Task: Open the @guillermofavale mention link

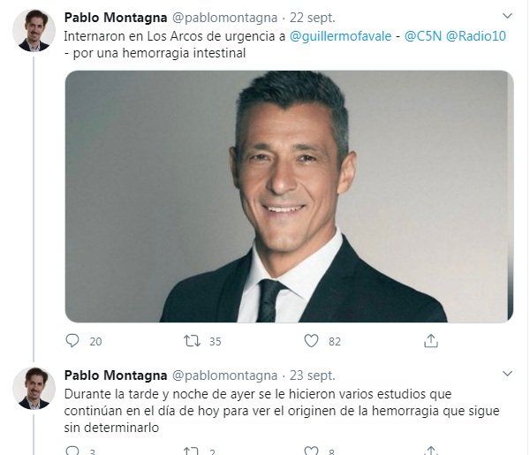Action: [340, 36]
